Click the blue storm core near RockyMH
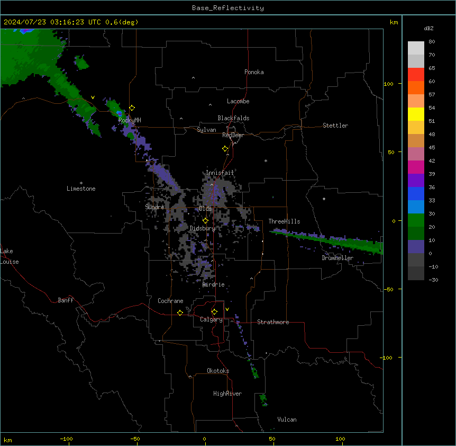This screenshot has width=456, height=446. (x=119, y=113)
